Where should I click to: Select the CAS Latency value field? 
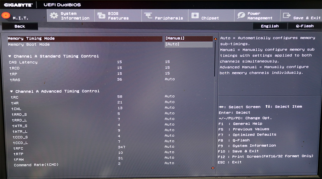click(x=168, y=62)
